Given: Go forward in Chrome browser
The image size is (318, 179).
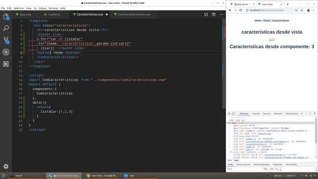Looking at the screenshot, I should pos(235,10).
